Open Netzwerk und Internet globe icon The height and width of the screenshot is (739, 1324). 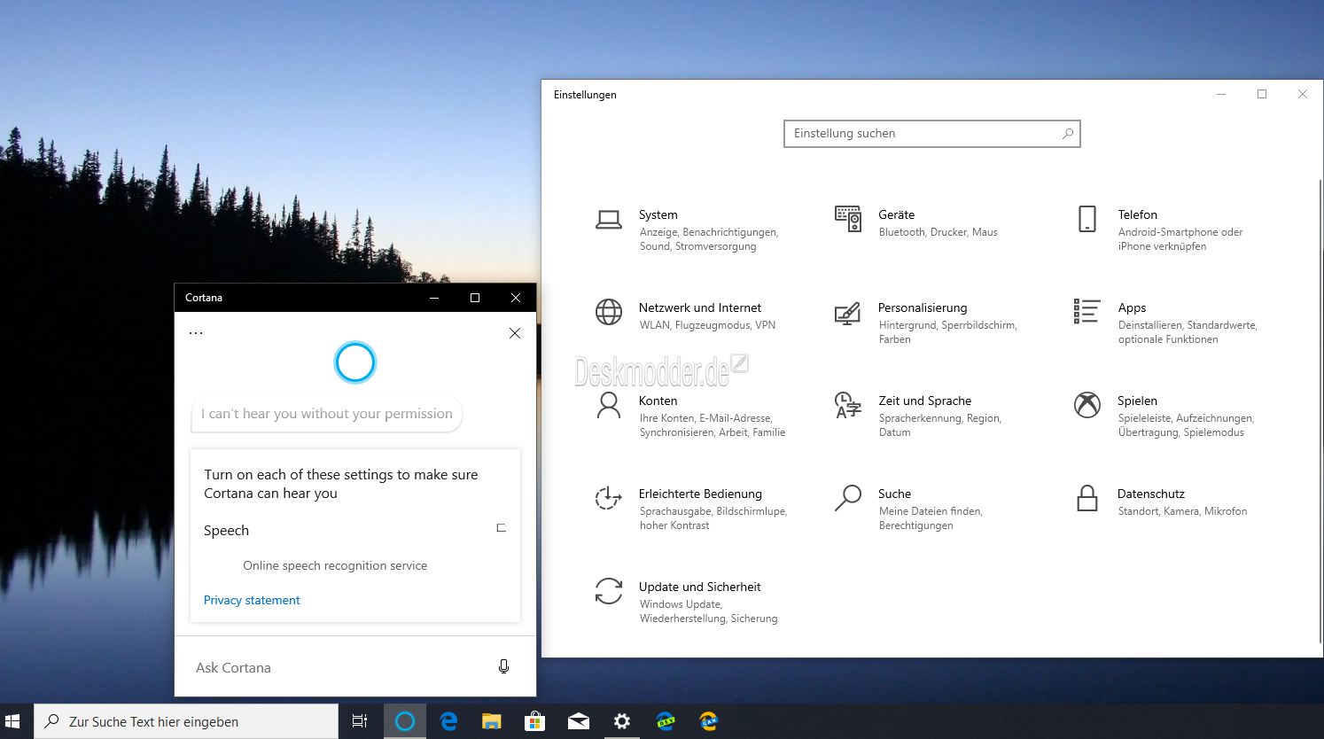coord(609,312)
